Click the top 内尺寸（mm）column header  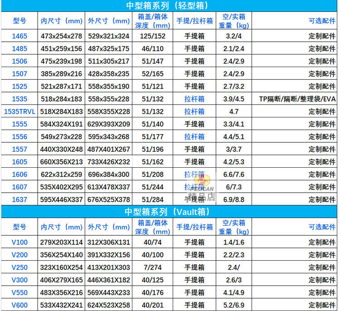click(62, 21)
